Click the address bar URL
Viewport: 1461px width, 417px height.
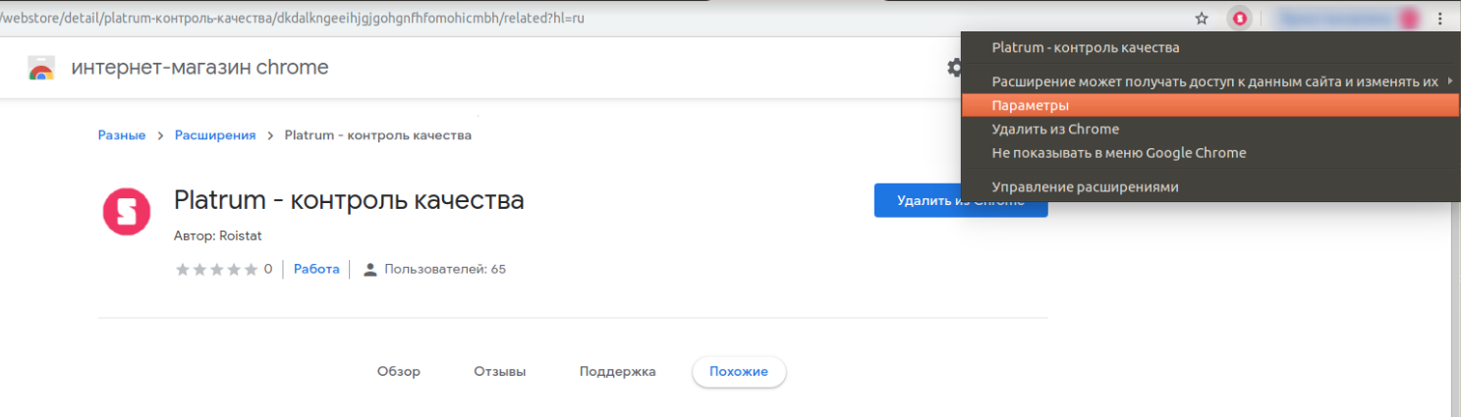tap(295, 18)
